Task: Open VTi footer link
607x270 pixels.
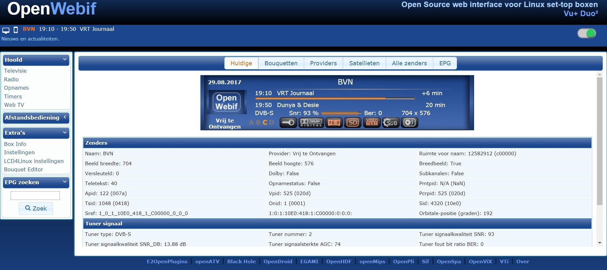Action: [x=504, y=262]
